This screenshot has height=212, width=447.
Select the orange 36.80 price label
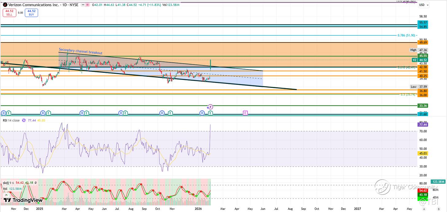(x=422, y=91)
